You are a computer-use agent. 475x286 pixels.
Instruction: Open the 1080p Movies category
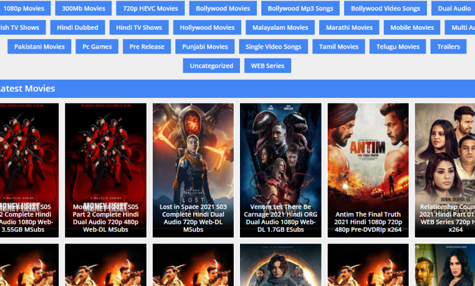pyautogui.click(x=24, y=8)
